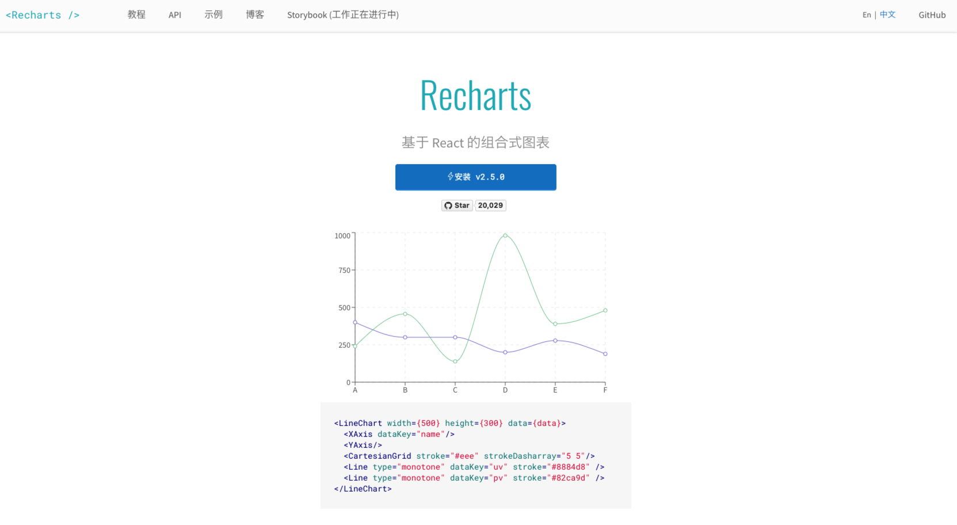Screen dimensions: 957x525
Task: Open the 20,029 stargazers count
Action: [490, 206]
